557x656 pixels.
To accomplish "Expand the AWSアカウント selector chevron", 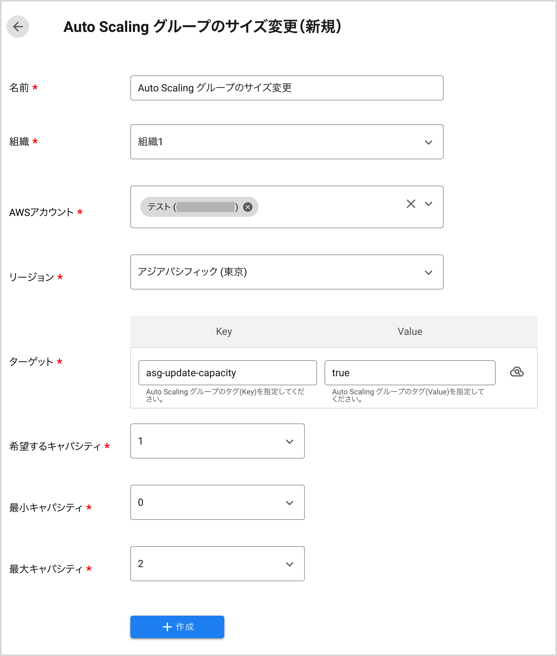I will [x=429, y=204].
